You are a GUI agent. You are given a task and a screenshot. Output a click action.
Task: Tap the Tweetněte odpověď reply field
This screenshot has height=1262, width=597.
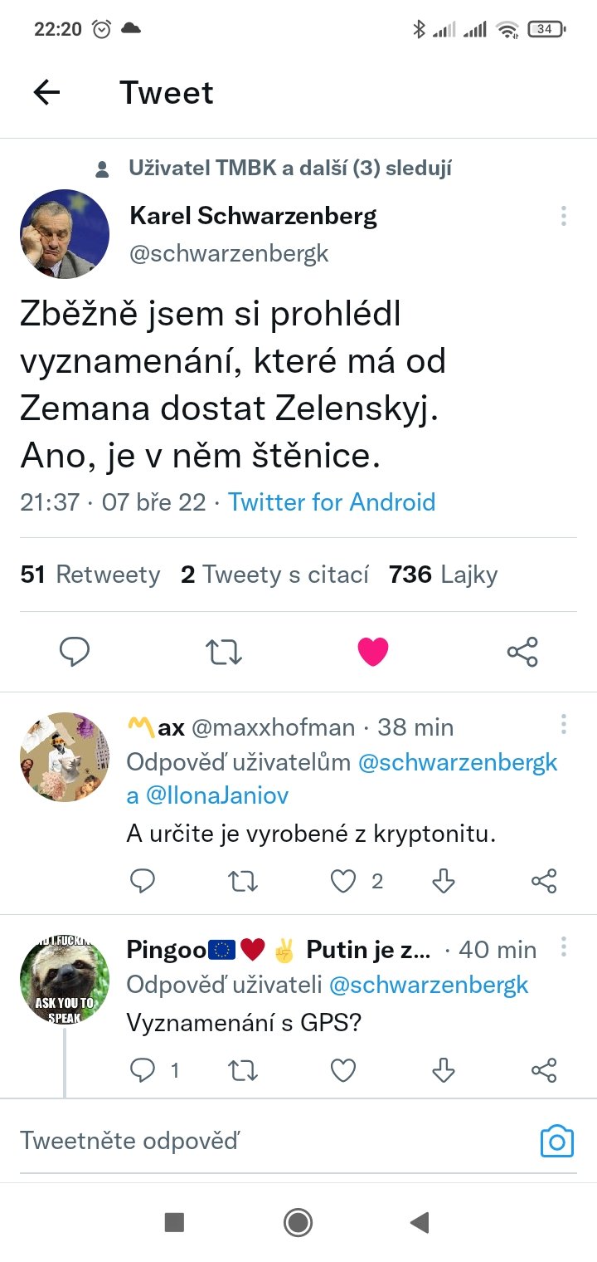point(249,1142)
